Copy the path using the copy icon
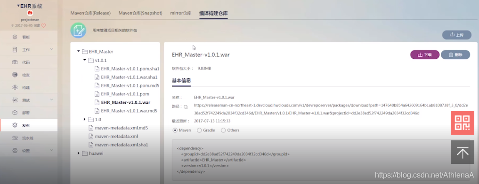 [186, 107]
